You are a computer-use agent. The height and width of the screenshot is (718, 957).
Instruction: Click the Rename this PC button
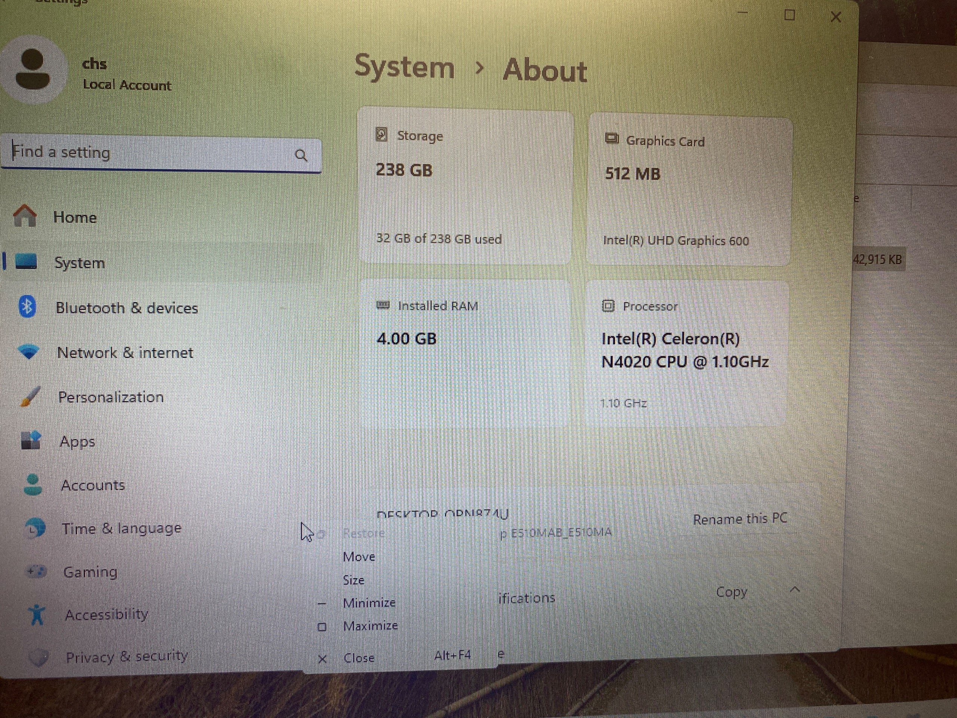coord(740,519)
